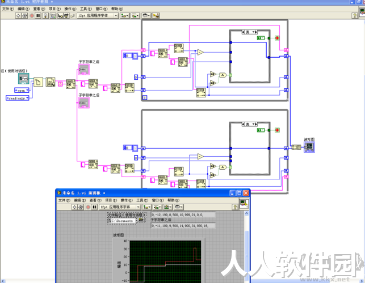The image size is (365, 283).
Task: Open Distribute Objects dropdown in block diagram
Action: pos(135,15)
